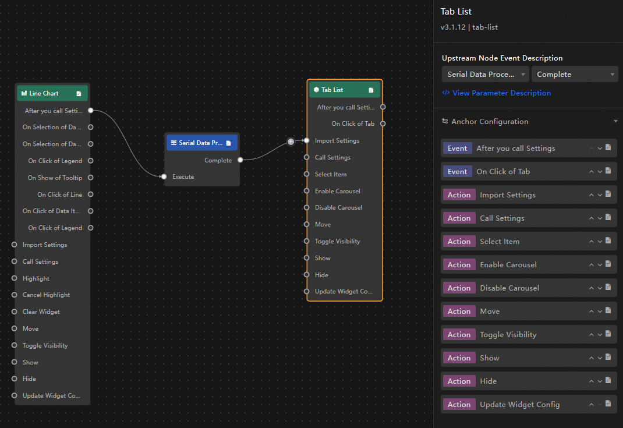Open document icon for On Click of Tab row
The image size is (623, 428).
tap(608, 171)
